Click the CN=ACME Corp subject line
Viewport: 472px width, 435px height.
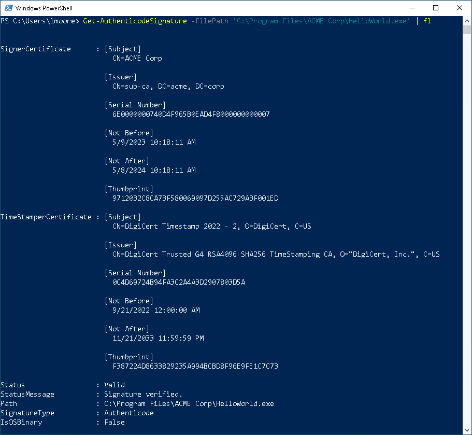click(137, 58)
